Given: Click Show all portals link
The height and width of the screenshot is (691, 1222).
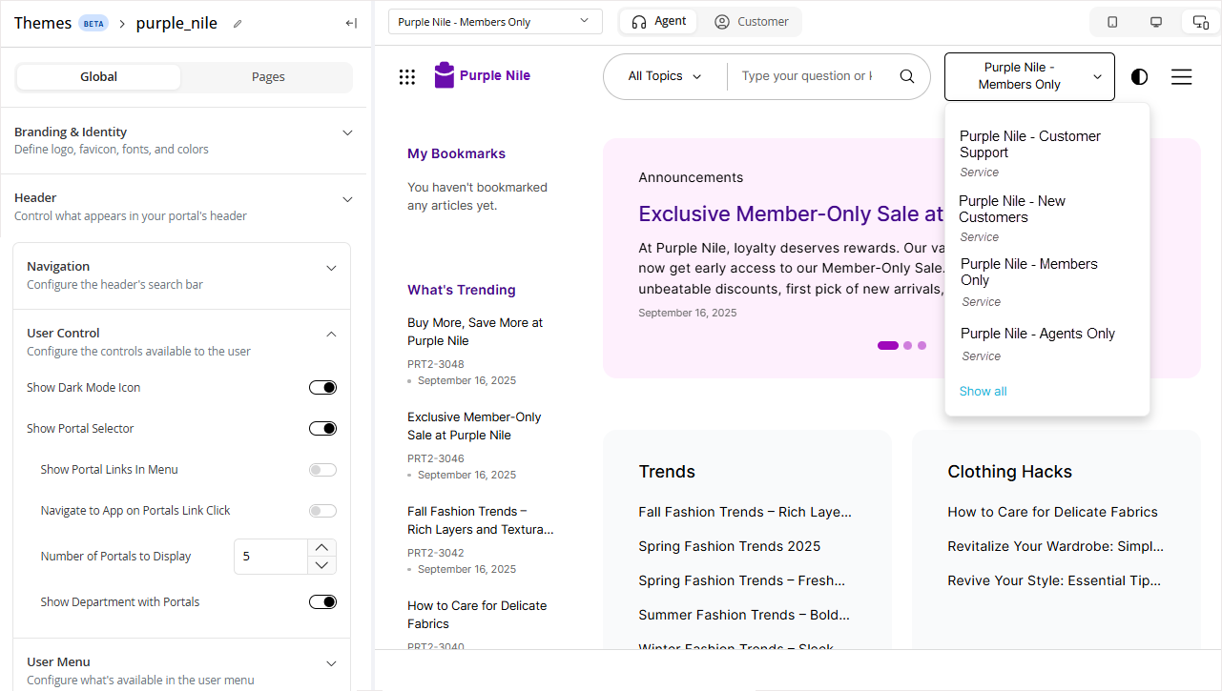Looking at the screenshot, I should 983,392.
